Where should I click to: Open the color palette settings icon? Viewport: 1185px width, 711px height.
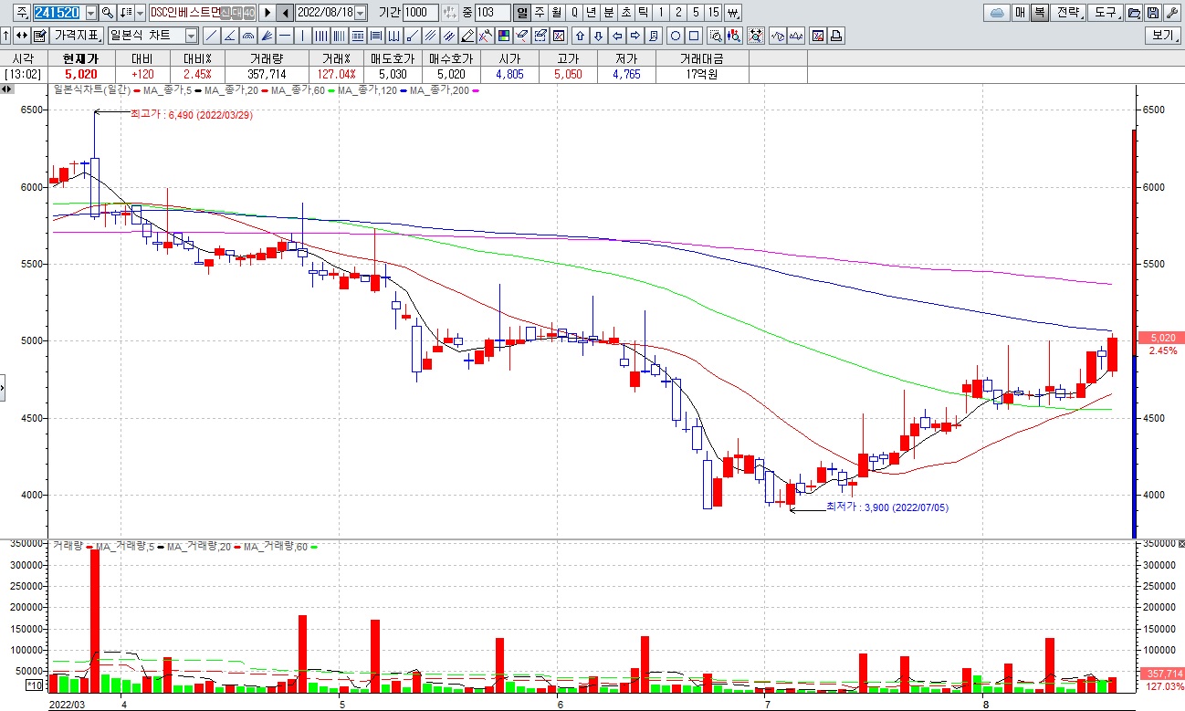pyautogui.click(x=502, y=36)
